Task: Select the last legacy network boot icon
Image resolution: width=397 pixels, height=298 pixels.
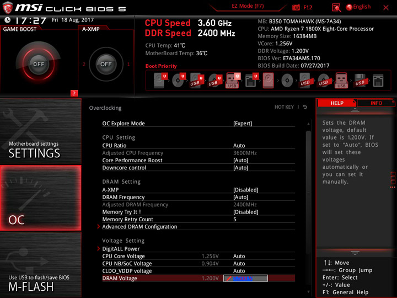Action: 378,81
